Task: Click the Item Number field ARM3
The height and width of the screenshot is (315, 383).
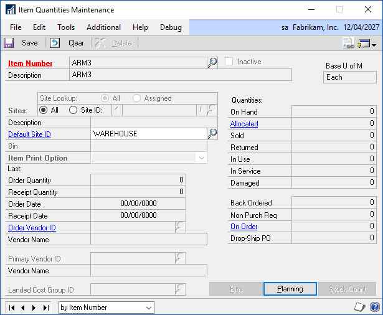Action: (138, 63)
